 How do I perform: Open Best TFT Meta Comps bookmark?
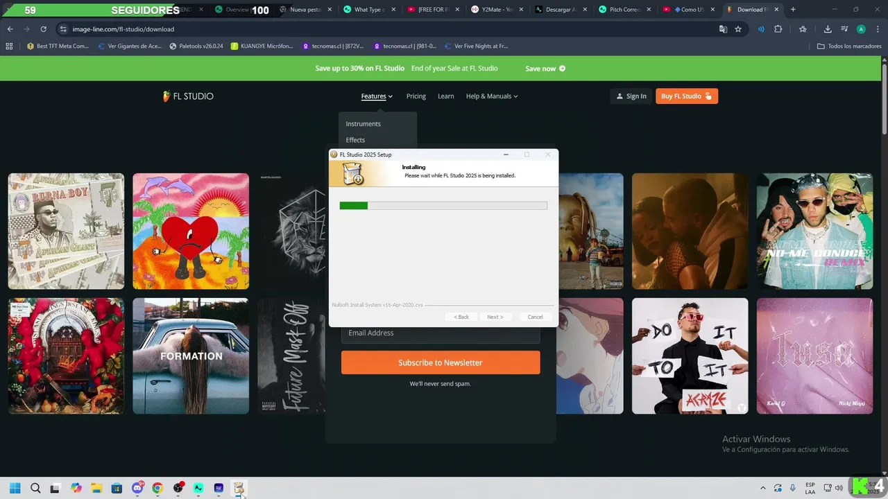(58, 46)
